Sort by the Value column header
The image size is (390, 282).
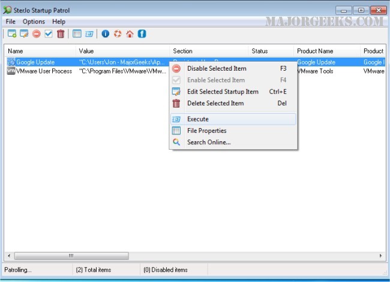pos(122,51)
